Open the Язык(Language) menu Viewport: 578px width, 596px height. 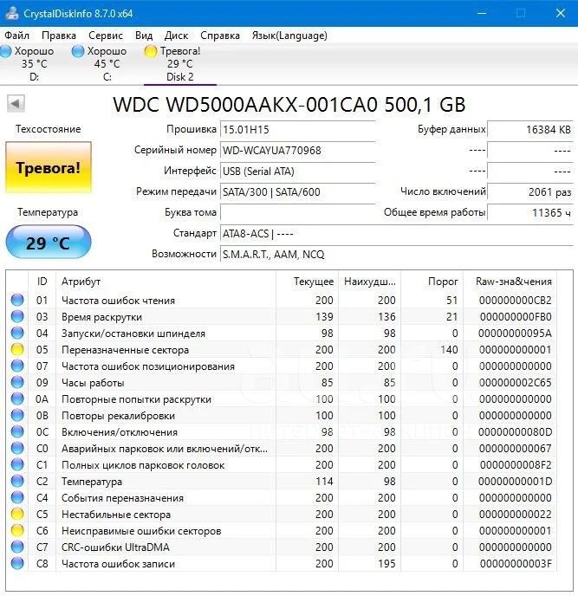[289, 36]
